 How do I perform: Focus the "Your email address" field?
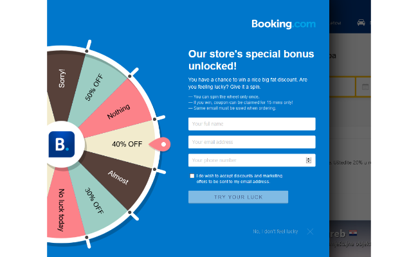click(x=251, y=142)
